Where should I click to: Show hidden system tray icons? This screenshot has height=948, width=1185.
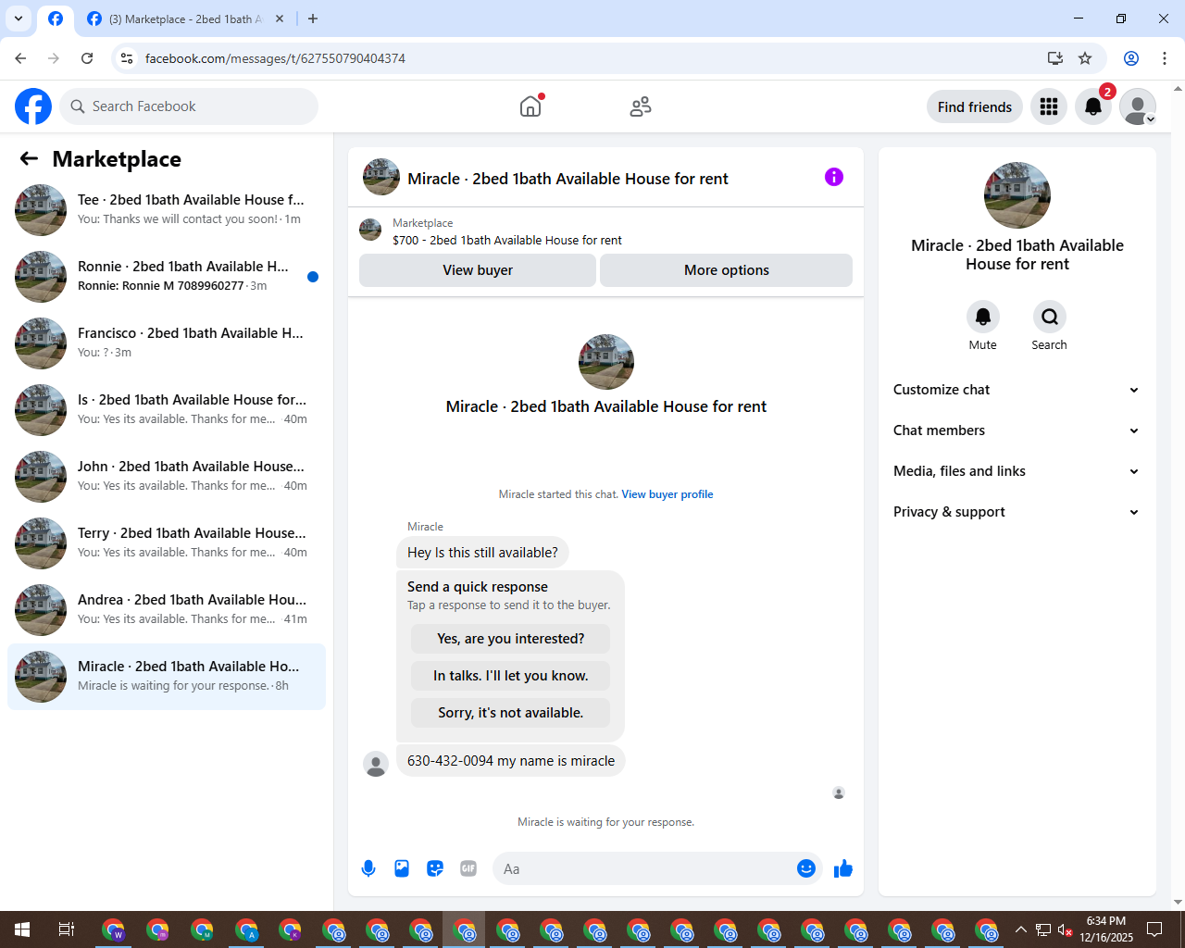[x=1021, y=929]
